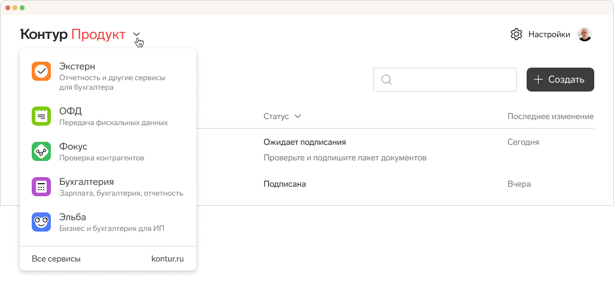
Task: Focus the search input field
Action: [x=445, y=80]
